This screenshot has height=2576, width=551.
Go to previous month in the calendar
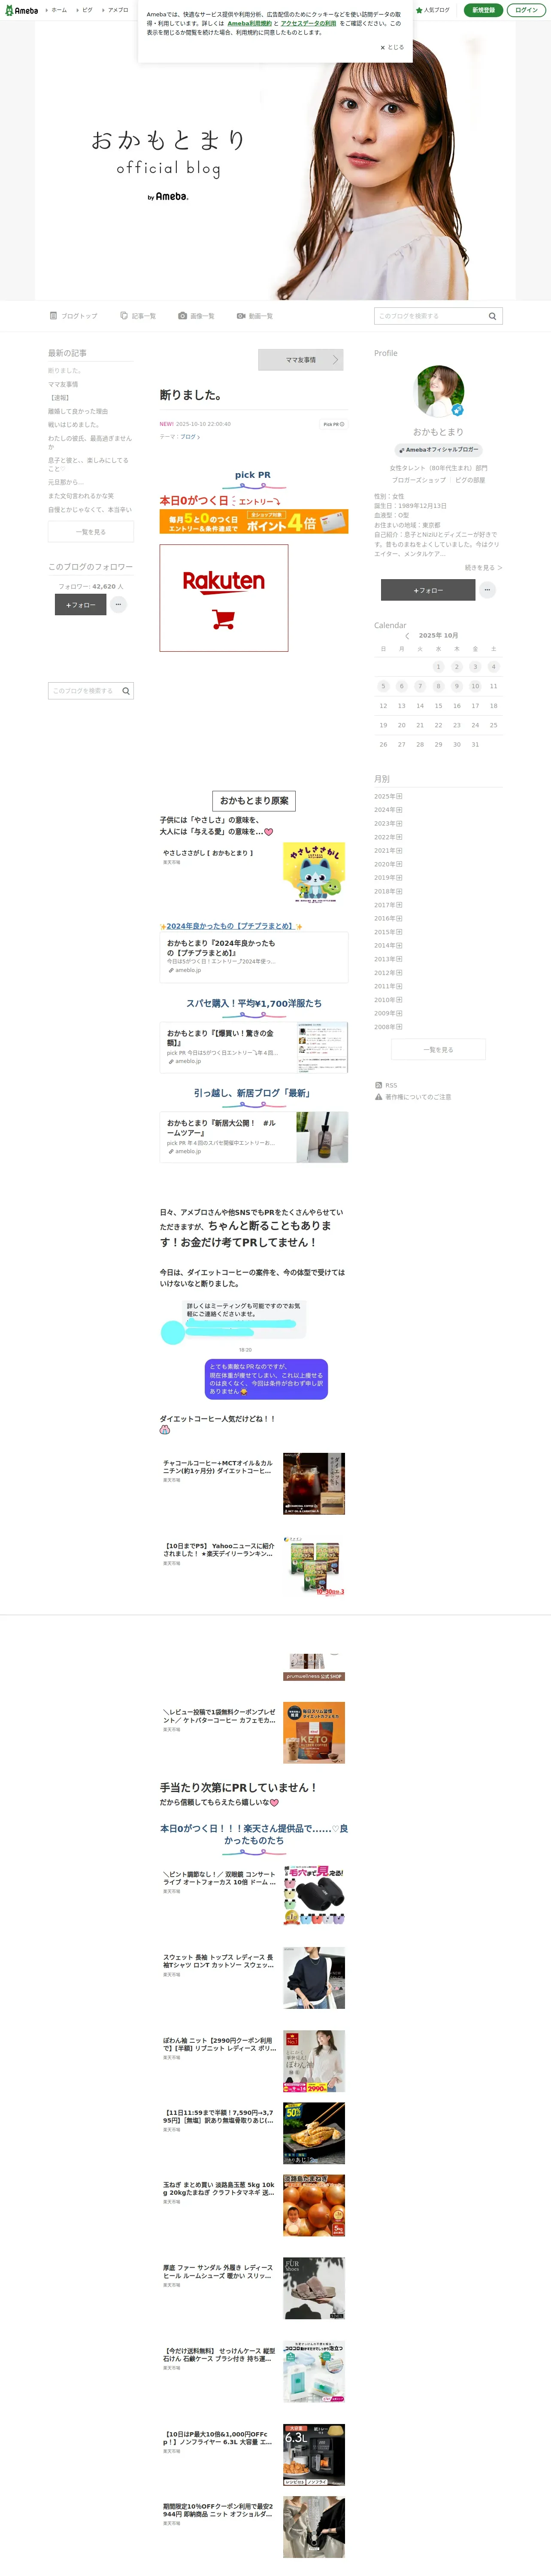click(407, 636)
